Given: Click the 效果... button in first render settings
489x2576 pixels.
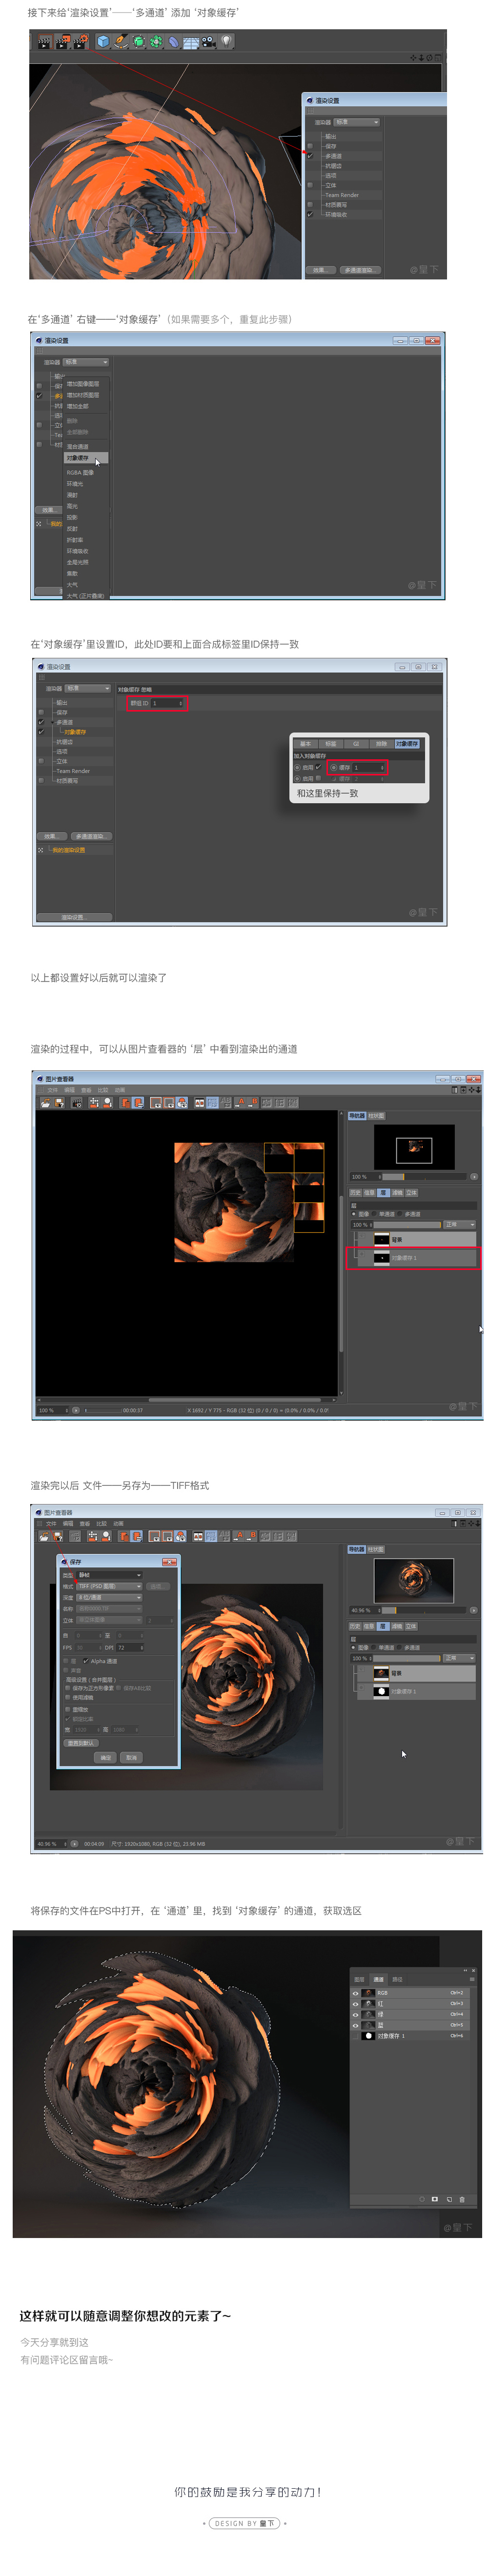Looking at the screenshot, I should 320,269.
